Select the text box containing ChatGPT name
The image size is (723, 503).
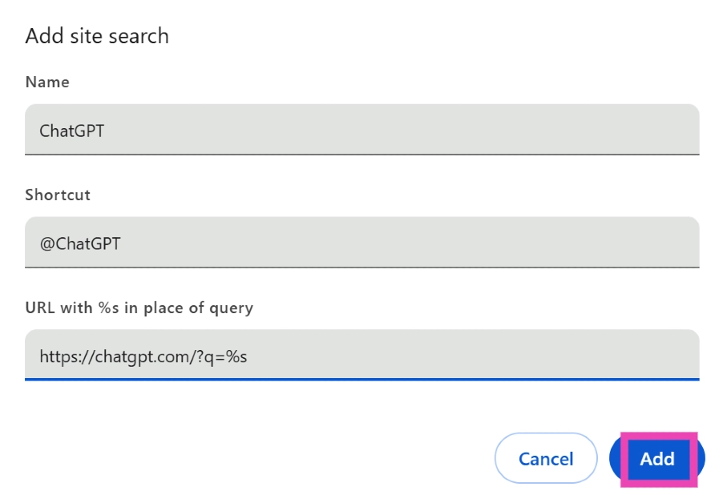pyautogui.click(x=361, y=130)
